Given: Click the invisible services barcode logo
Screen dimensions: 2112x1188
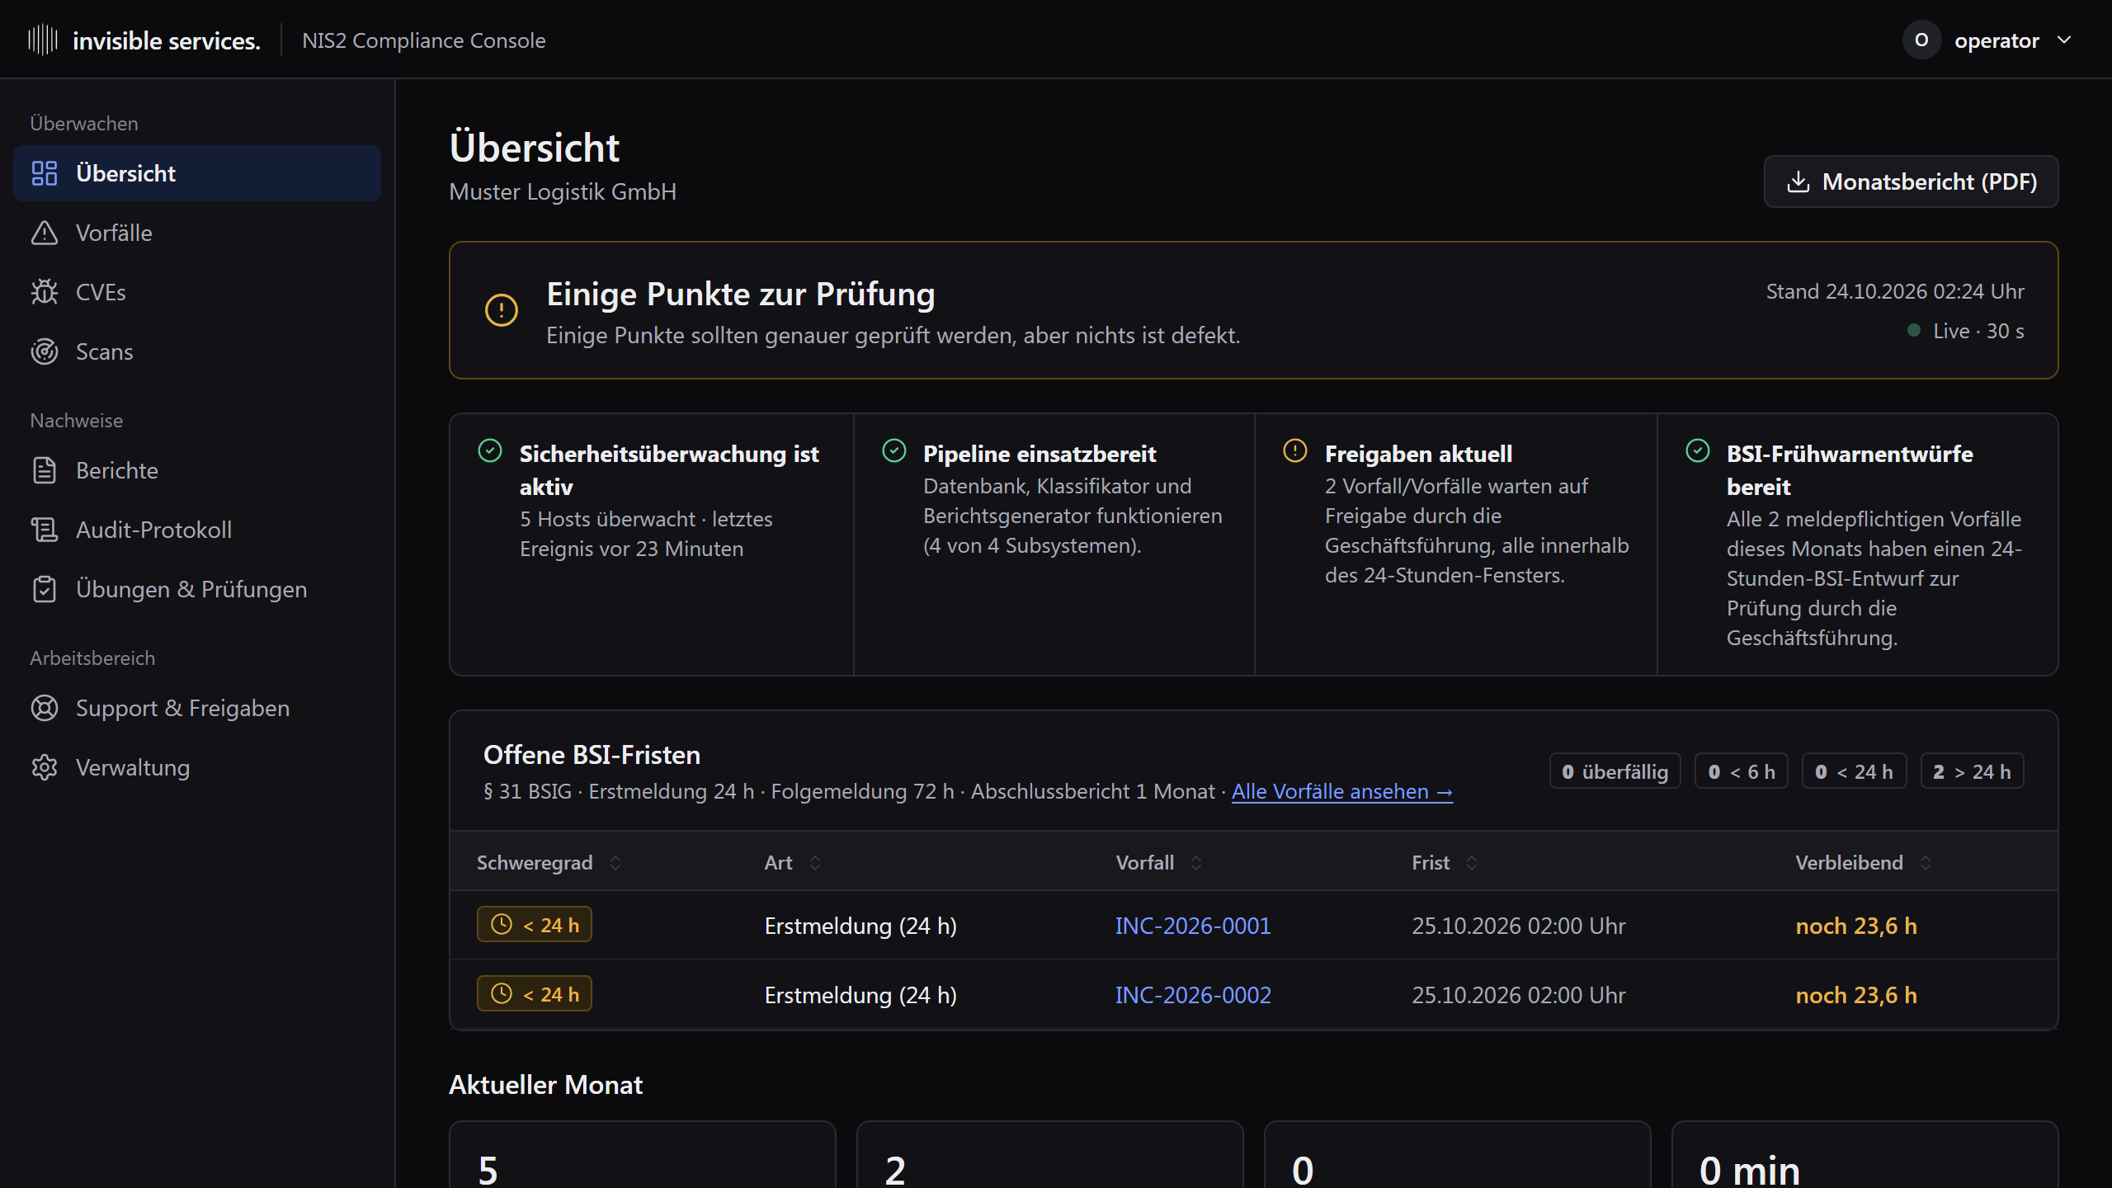Looking at the screenshot, I should tap(43, 40).
